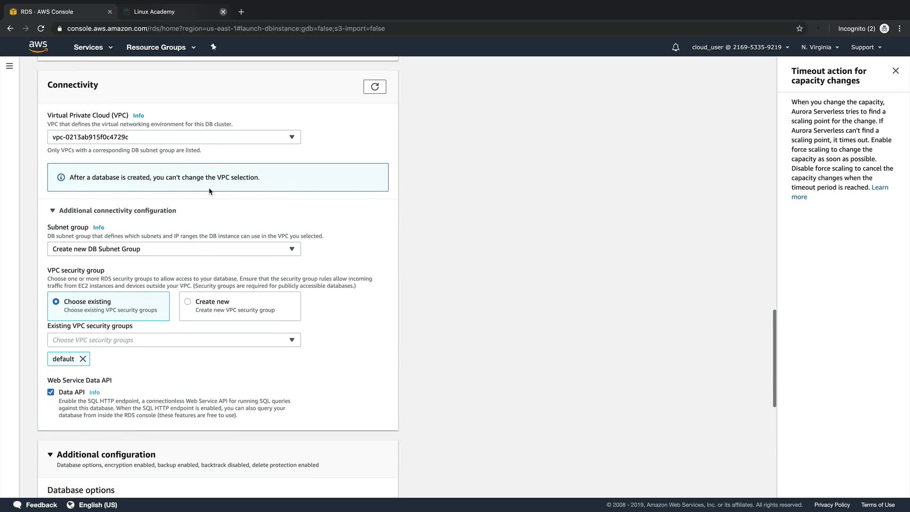Click the Connectivity refresh icon button
Viewport: 910px width, 512px height.
374,87
